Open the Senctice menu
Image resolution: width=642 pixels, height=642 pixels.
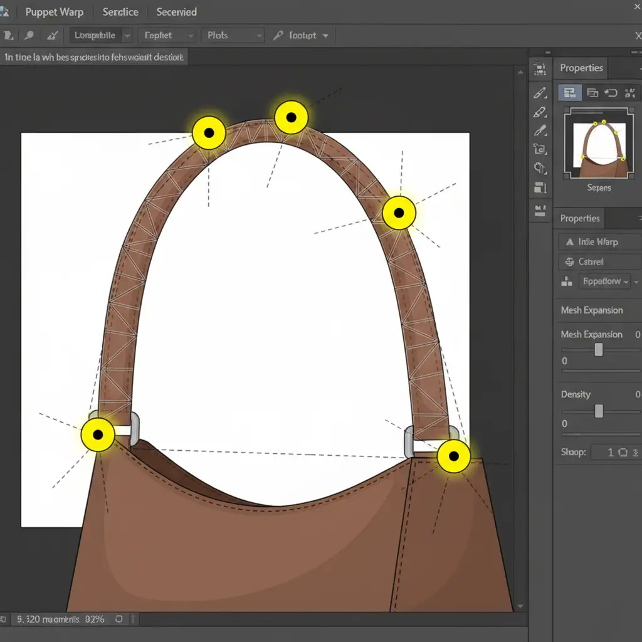tap(120, 12)
